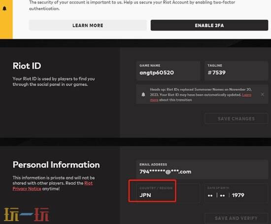The image size is (271, 224).
Task: Click the COUNTRY / REGION field JPN
Action: tap(168, 192)
